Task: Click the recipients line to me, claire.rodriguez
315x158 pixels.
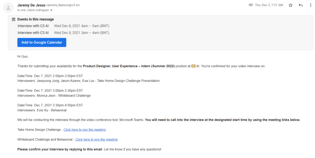Action: click(33, 10)
